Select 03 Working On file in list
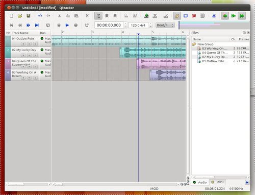Screen dimensions: 255x195 pos(221,48)
